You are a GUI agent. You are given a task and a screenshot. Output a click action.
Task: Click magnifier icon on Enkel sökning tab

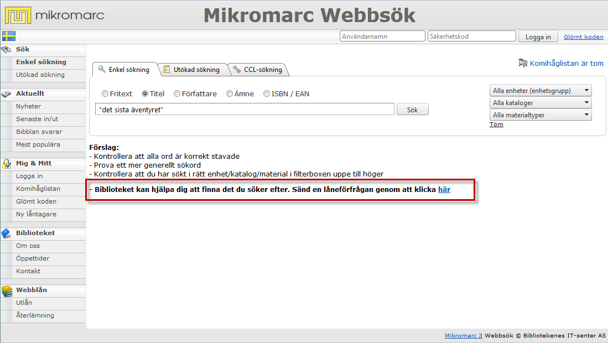point(102,69)
